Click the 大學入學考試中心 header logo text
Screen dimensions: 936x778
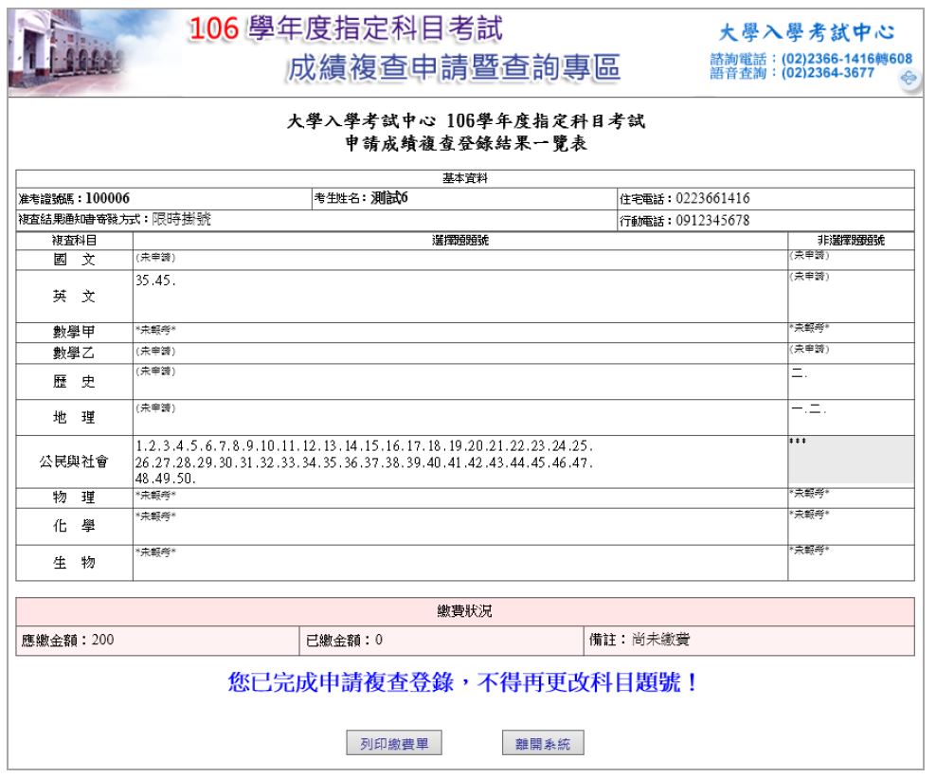click(x=806, y=32)
